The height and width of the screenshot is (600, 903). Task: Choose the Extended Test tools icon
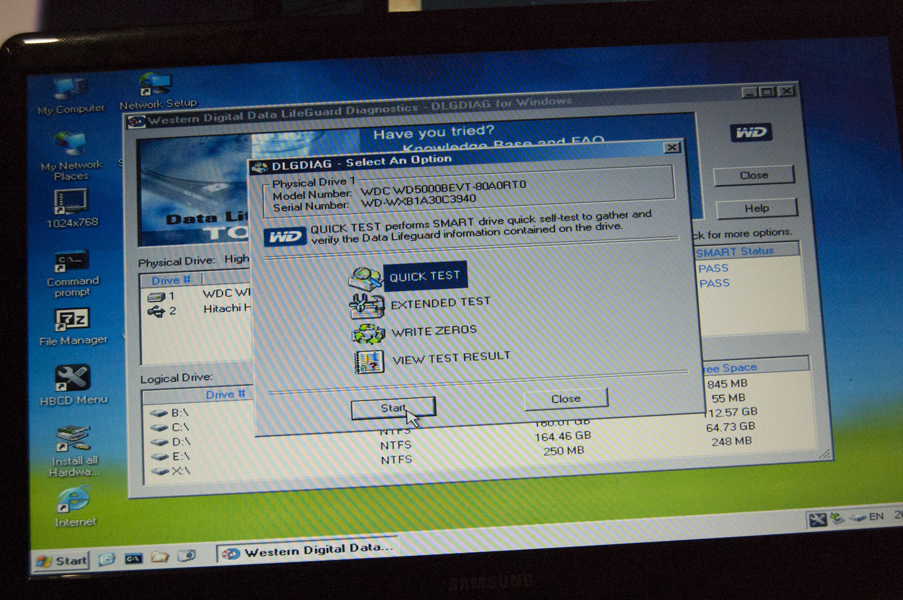367,306
